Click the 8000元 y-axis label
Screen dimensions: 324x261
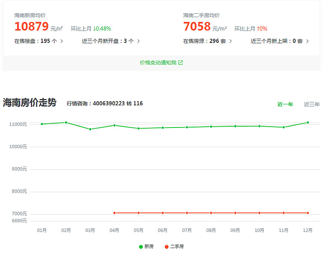(x=19, y=191)
